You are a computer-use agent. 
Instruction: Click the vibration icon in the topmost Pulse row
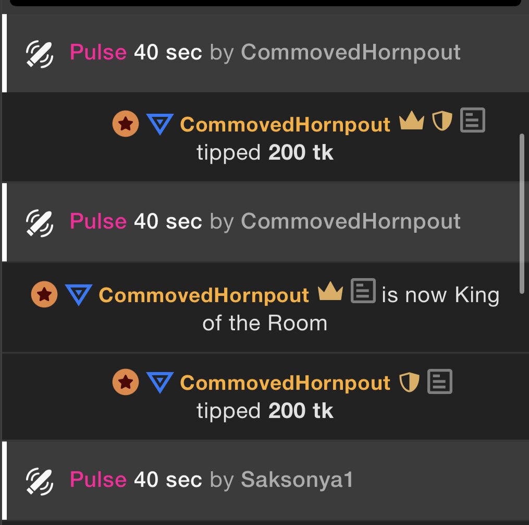pos(39,53)
